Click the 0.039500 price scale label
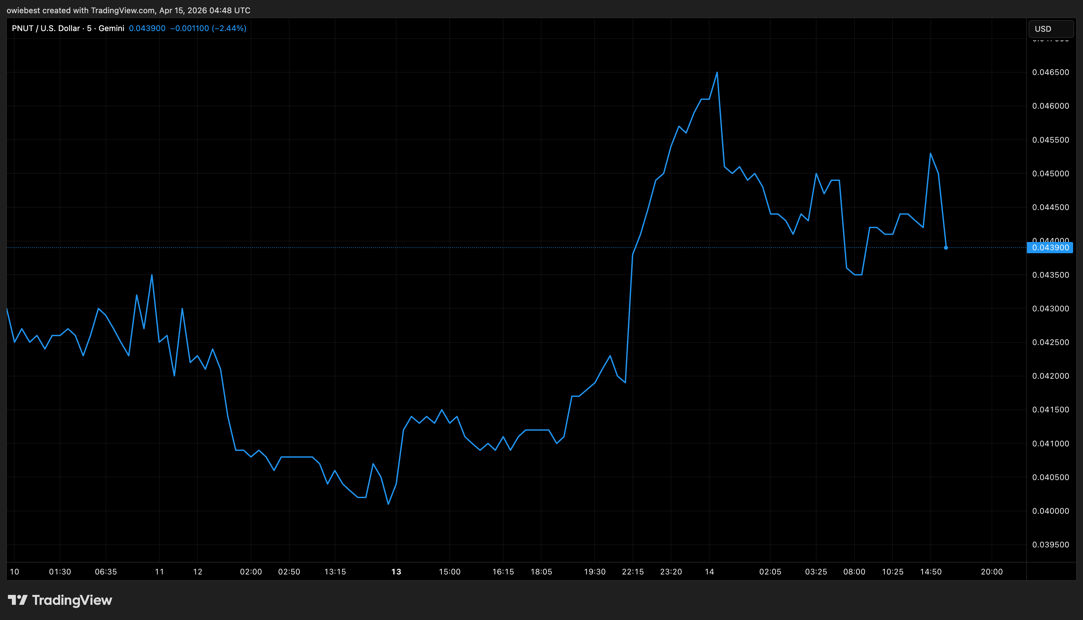The height and width of the screenshot is (620, 1083). (1050, 544)
